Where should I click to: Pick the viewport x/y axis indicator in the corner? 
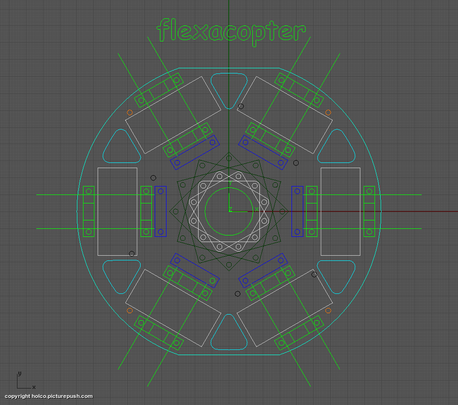pyautogui.click(x=25, y=381)
